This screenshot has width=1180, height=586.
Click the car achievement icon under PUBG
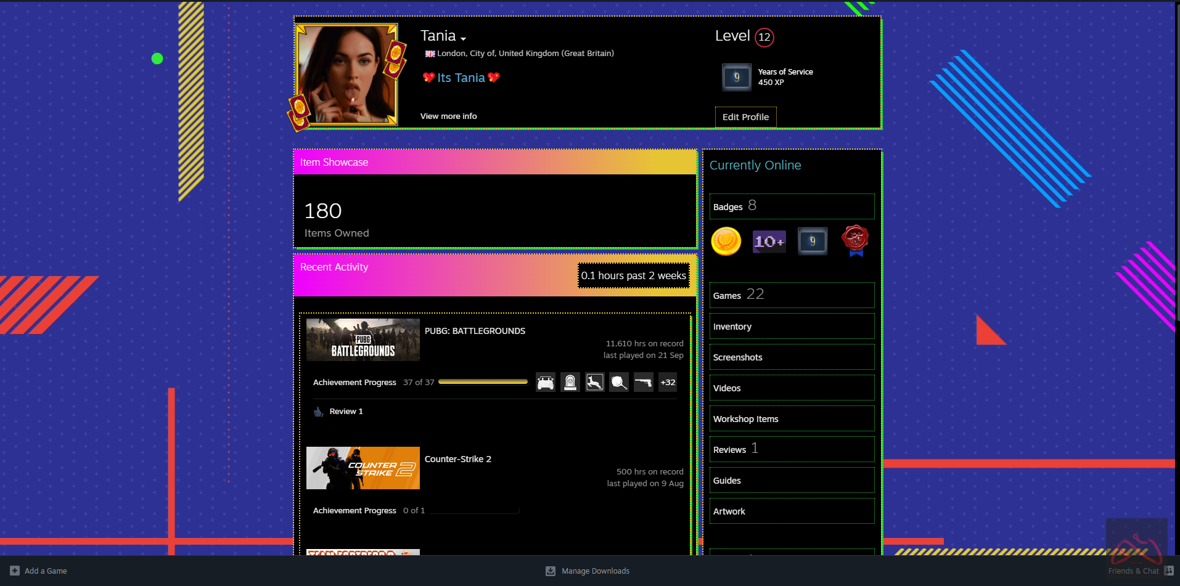(545, 383)
